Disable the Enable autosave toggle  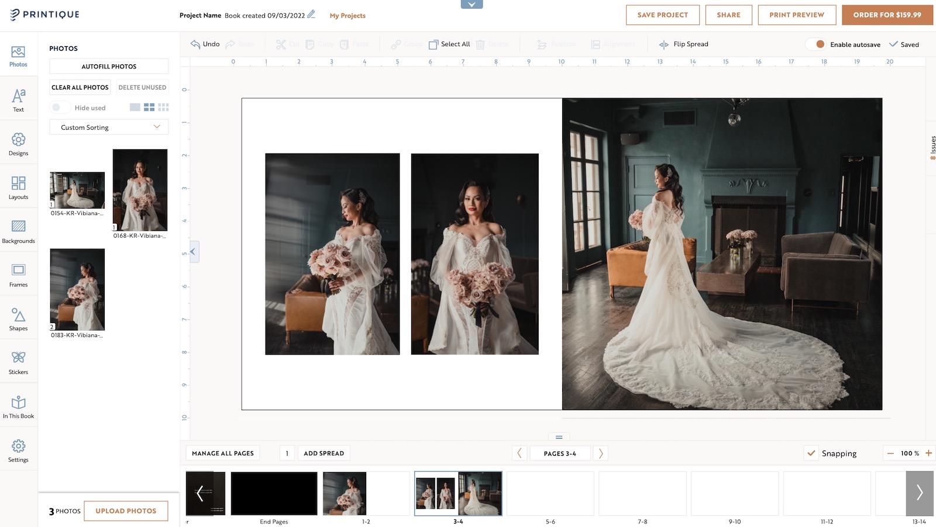(817, 44)
